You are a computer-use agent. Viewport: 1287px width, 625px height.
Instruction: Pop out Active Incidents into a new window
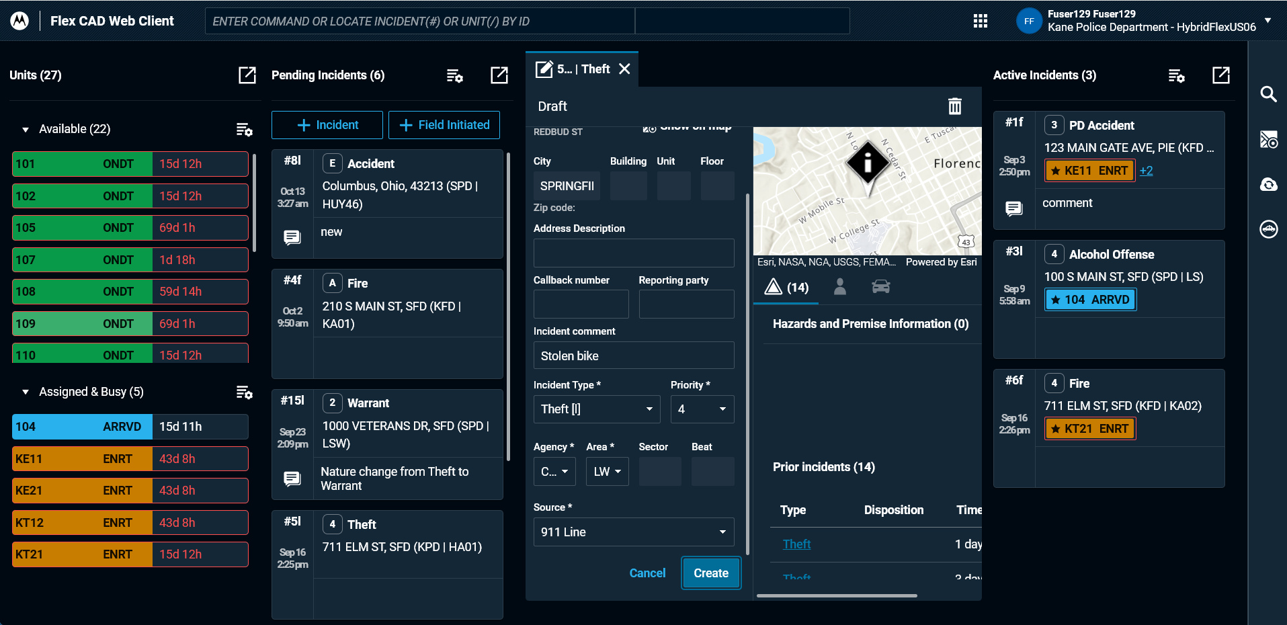click(x=1221, y=75)
